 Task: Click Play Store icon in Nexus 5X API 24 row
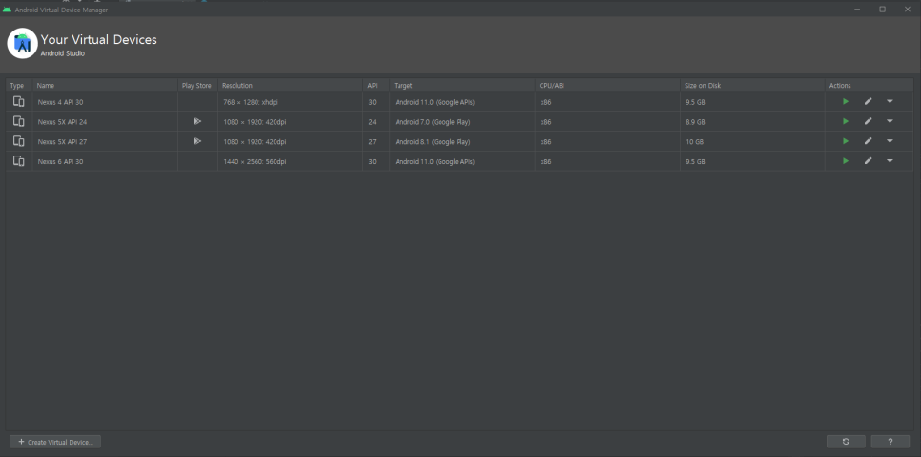click(197, 121)
